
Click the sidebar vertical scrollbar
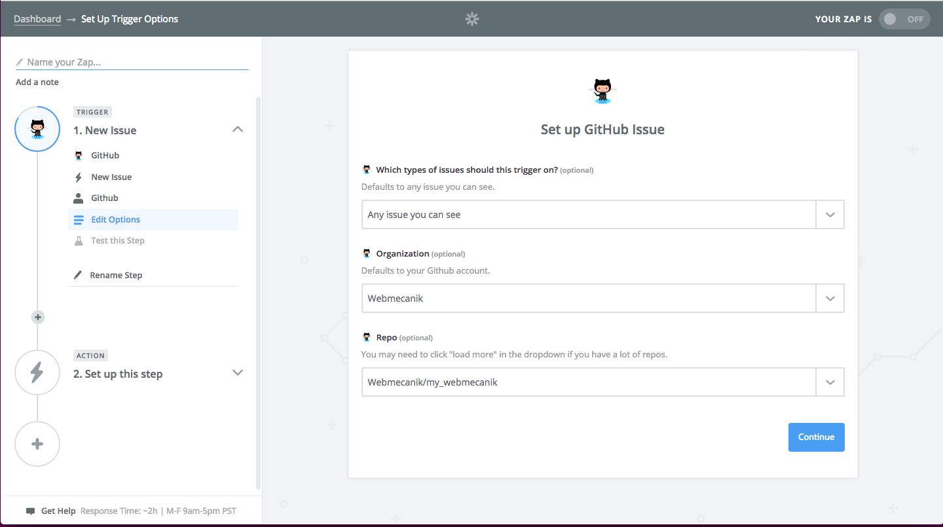pyautogui.click(x=258, y=293)
